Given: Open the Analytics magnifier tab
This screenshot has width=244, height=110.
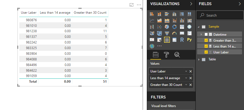Looking at the screenshot, I should [177, 55].
